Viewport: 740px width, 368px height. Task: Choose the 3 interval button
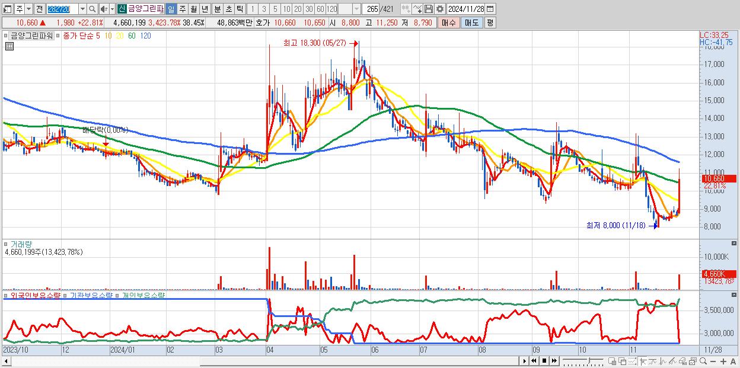[x=264, y=9]
